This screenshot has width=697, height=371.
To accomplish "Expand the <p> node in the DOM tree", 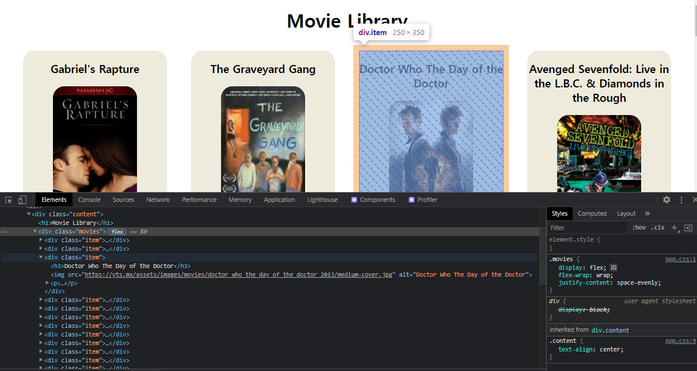I will point(48,283).
